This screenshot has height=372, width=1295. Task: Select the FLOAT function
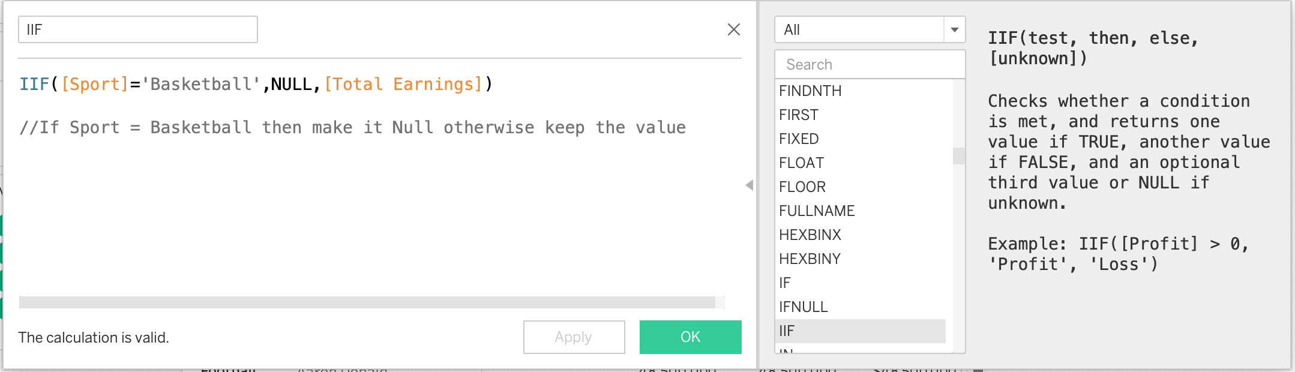click(x=801, y=163)
